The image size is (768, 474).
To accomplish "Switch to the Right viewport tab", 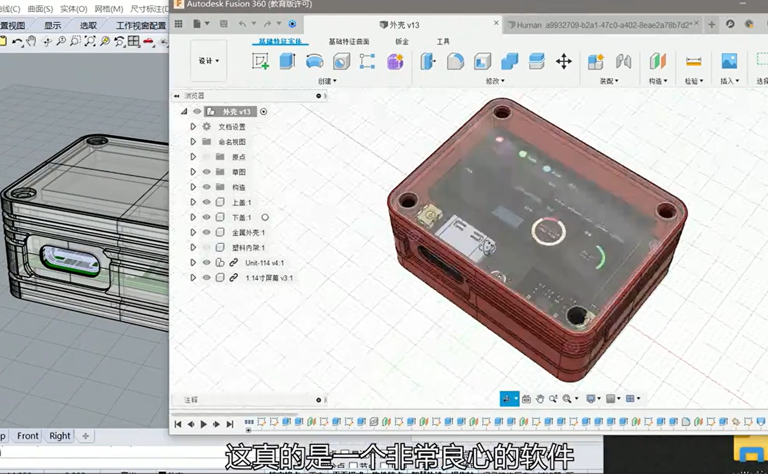I will (x=59, y=436).
